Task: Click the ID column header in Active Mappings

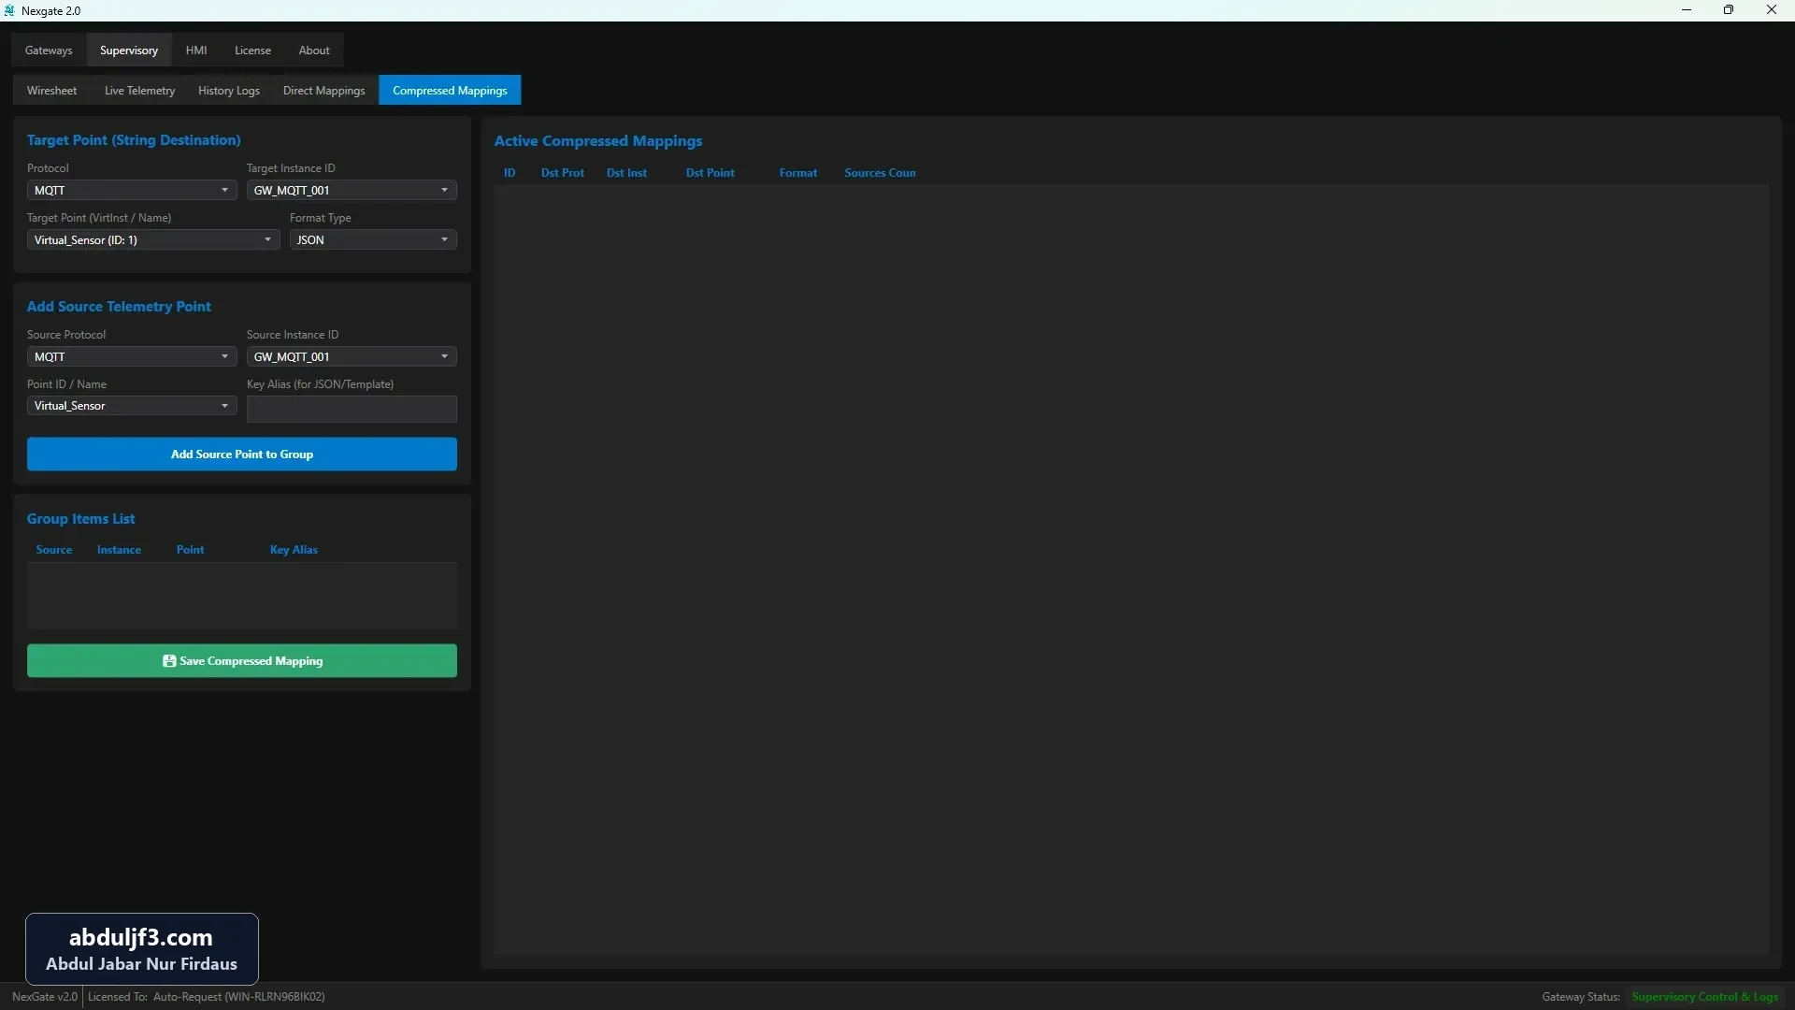Action: 510,173
